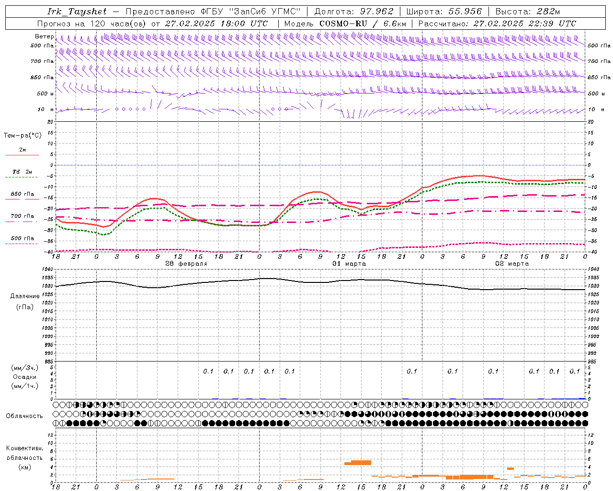Image resolution: width=613 pixels, height=491 pixels.
Task: Click the (гПа) unit label under Давление
Action: coord(25,307)
